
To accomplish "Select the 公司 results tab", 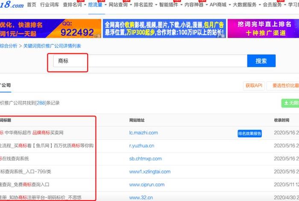I will pos(5,86).
